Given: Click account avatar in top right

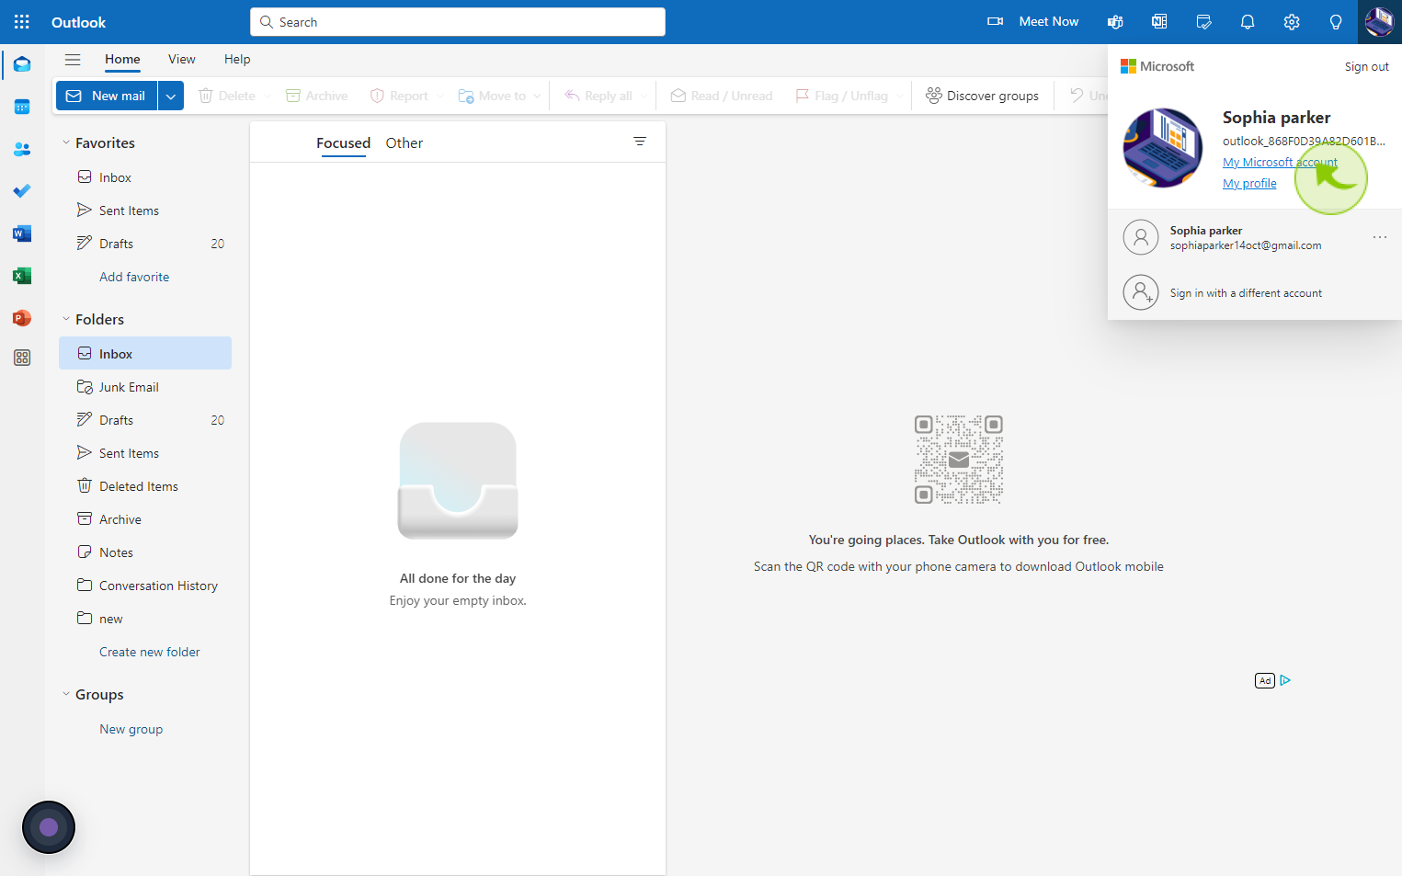Looking at the screenshot, I should pos(1380,22).
